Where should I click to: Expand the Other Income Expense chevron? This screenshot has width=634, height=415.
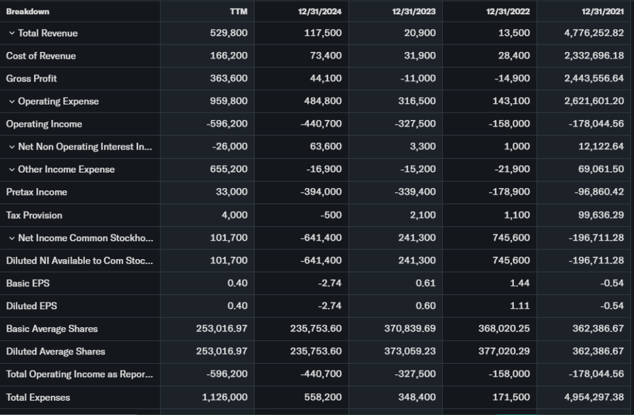(x=12, y=169)
